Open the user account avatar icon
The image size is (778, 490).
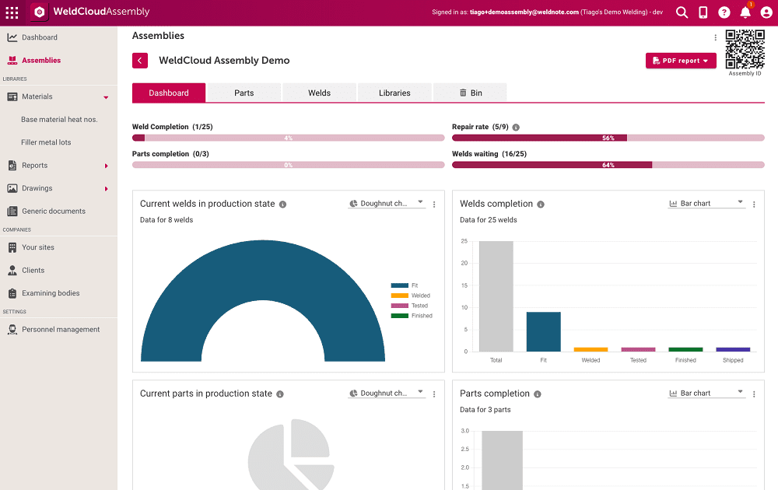[766, 12]
